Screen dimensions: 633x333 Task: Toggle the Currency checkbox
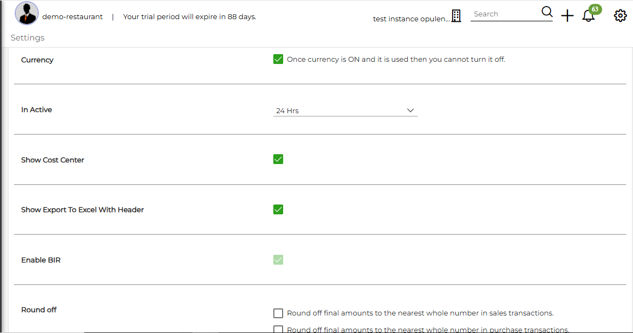coord(278,60)
